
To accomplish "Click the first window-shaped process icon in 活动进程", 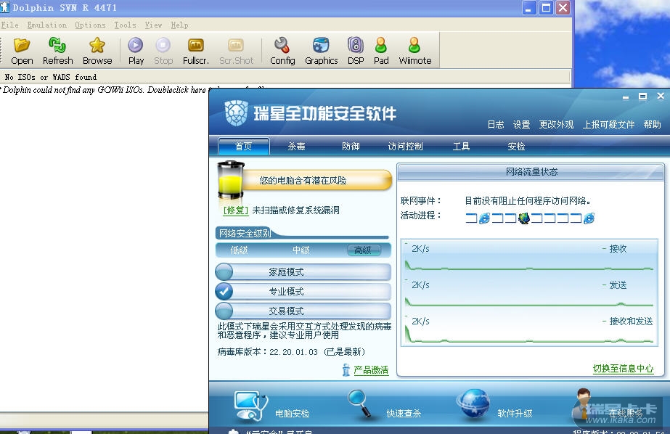I will 471,218.
